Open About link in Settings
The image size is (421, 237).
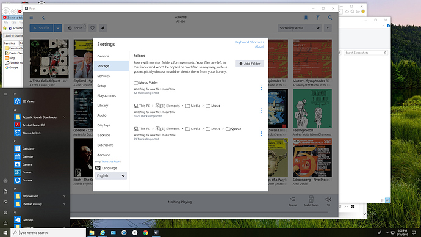[259, 46]
